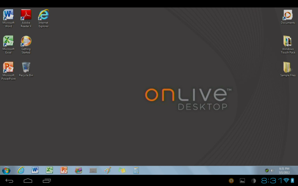This screenshot has width=298, height=186.
Task: Select the Recycle Bin icon
Action: 26,69
